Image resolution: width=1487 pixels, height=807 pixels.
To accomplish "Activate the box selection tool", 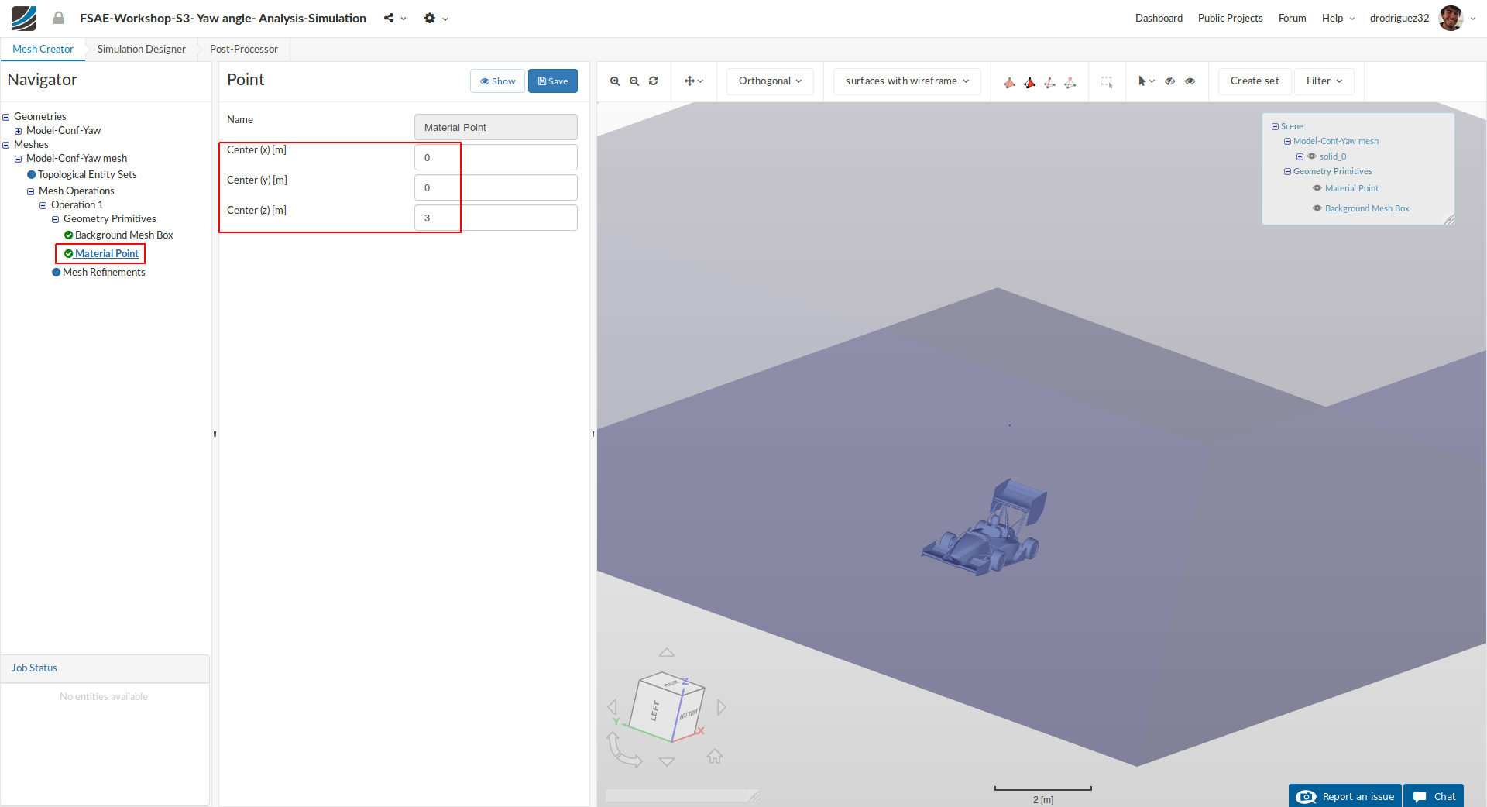I will [1107, 82].
